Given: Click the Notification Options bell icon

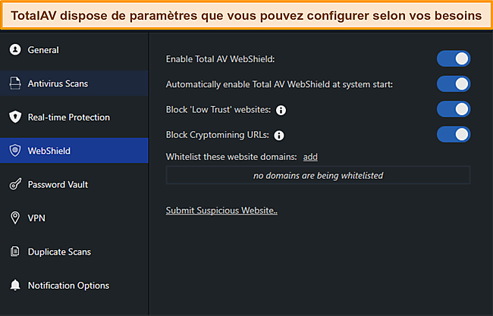Looking at the screenshot, I should point(14,286).
